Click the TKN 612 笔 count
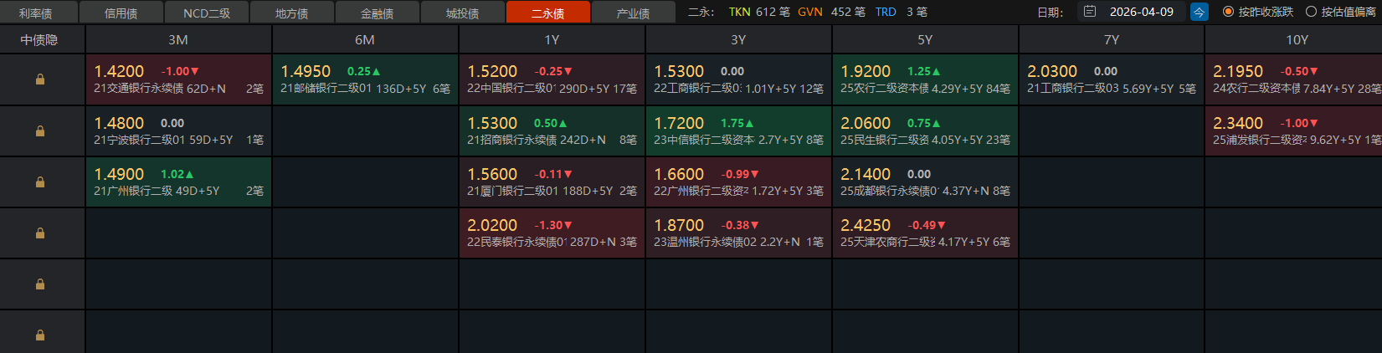The image size is (1382, 353). (759, 12)
